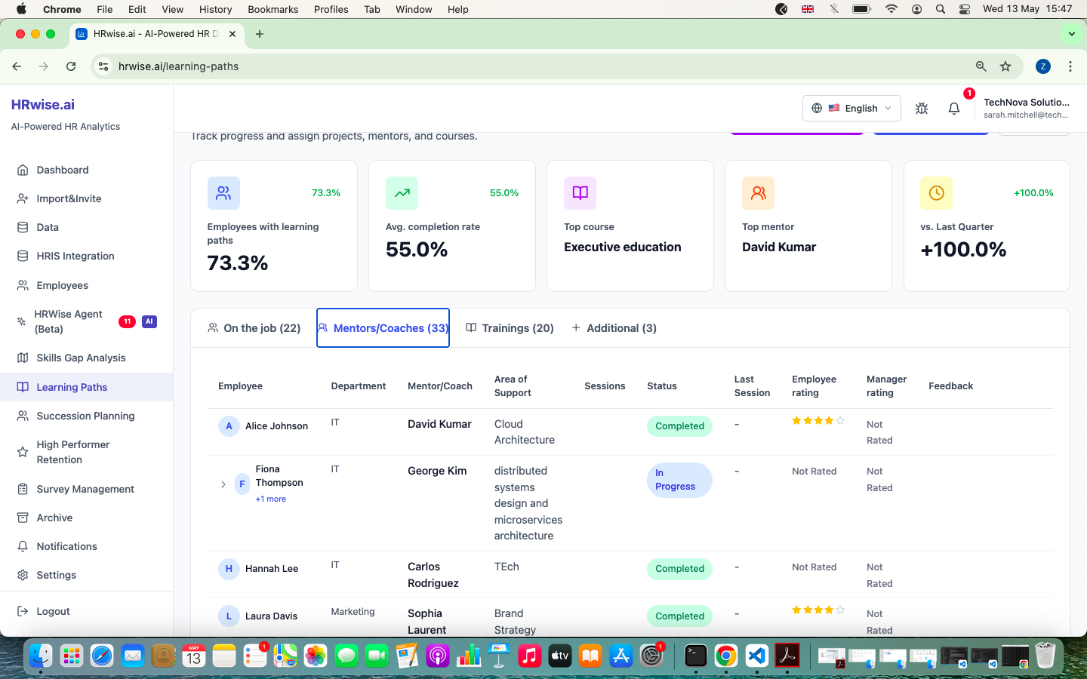The image size is (1087, 679).
Task: Switch to the On the job (22) tab
Action: point(254,328)
